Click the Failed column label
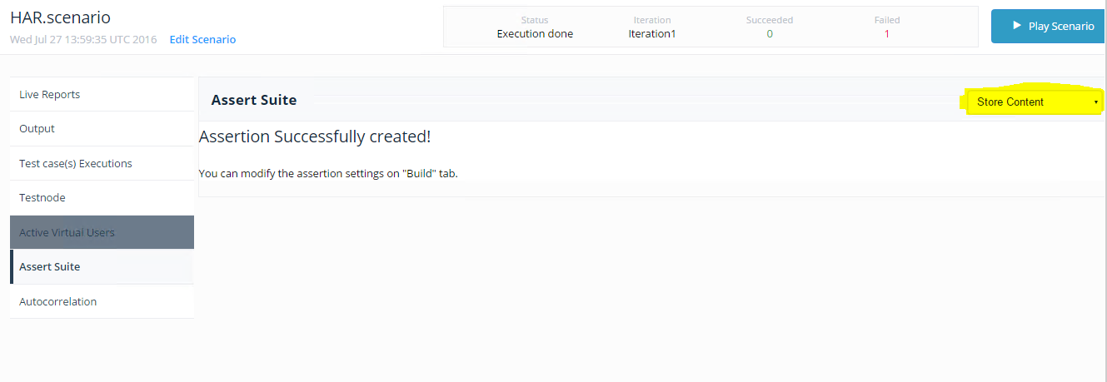 [887, 20]
